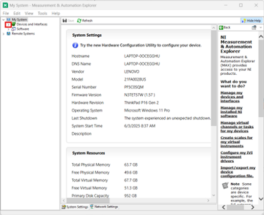Click the Hide Help button
This screenshot has width=264, height=215.
coord(252,21)
